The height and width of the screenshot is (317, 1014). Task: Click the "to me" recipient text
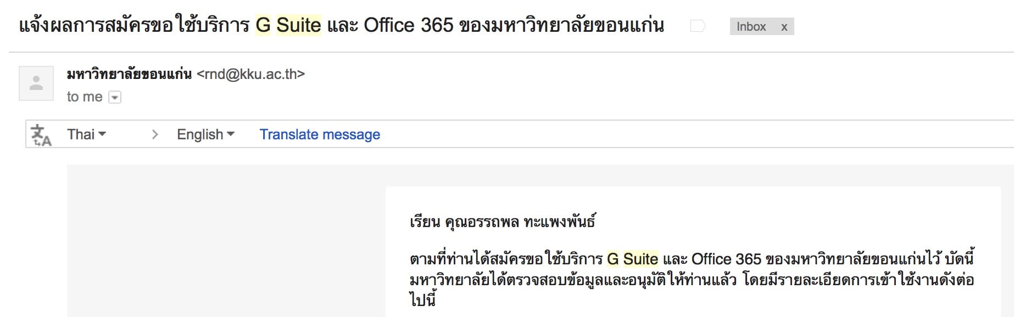(x=85, y=97)
